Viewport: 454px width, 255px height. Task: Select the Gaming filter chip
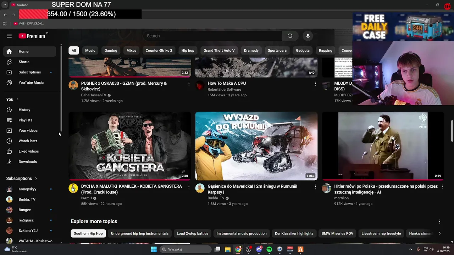tap(111, 51)
